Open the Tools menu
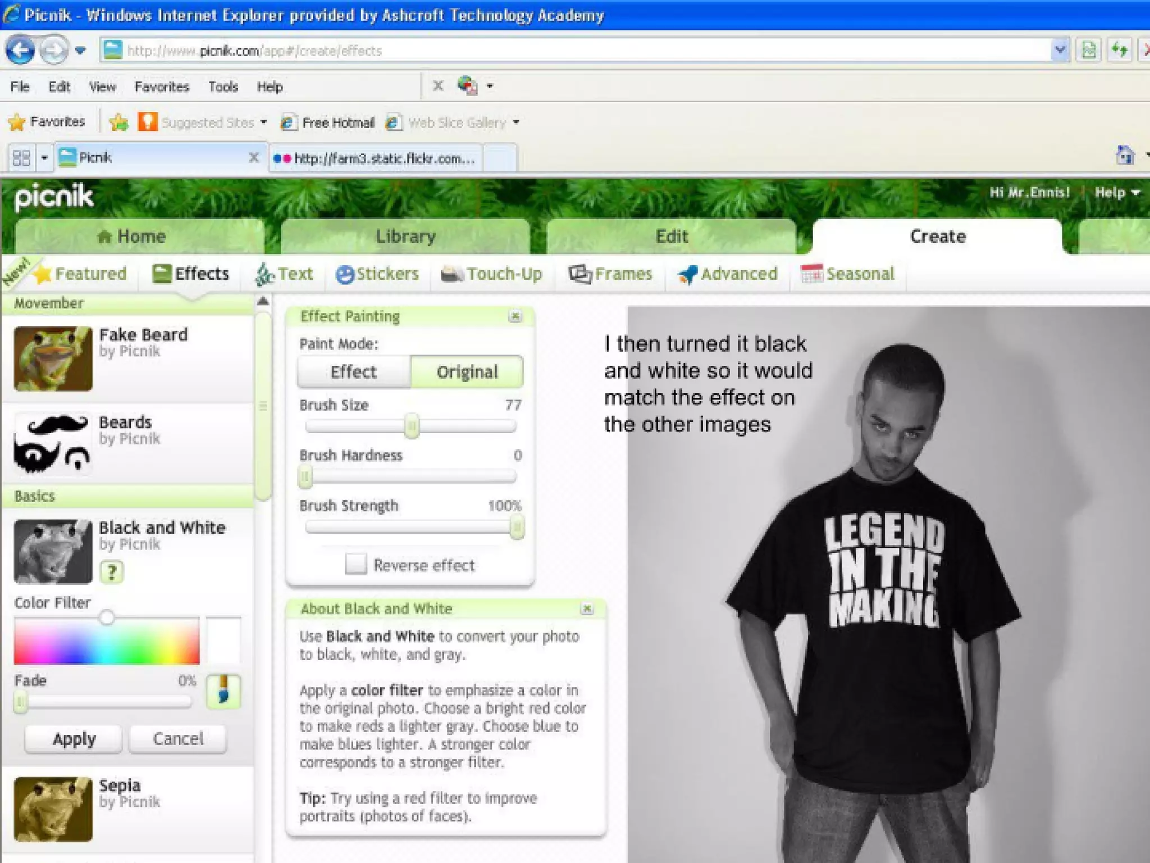Image resolution: width=1150 pixels, height=863 pixels. [x=223, y=87]
